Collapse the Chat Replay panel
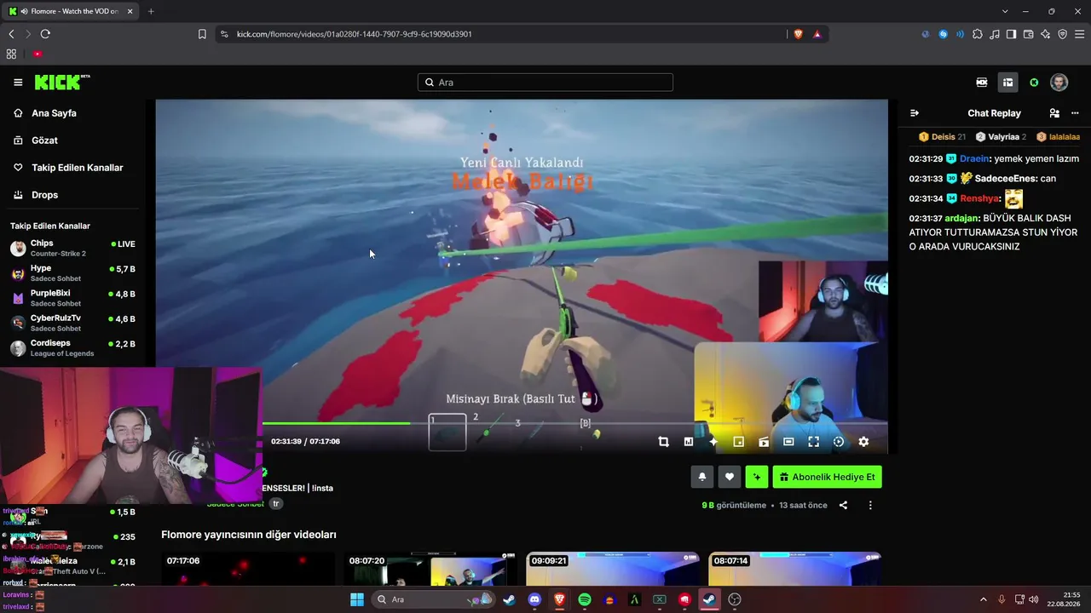Viewport: 1091px width, 613px height. [x=915, y=113]
